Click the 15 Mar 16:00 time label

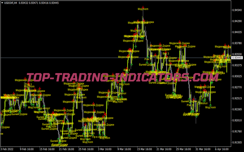pos(144,149)
